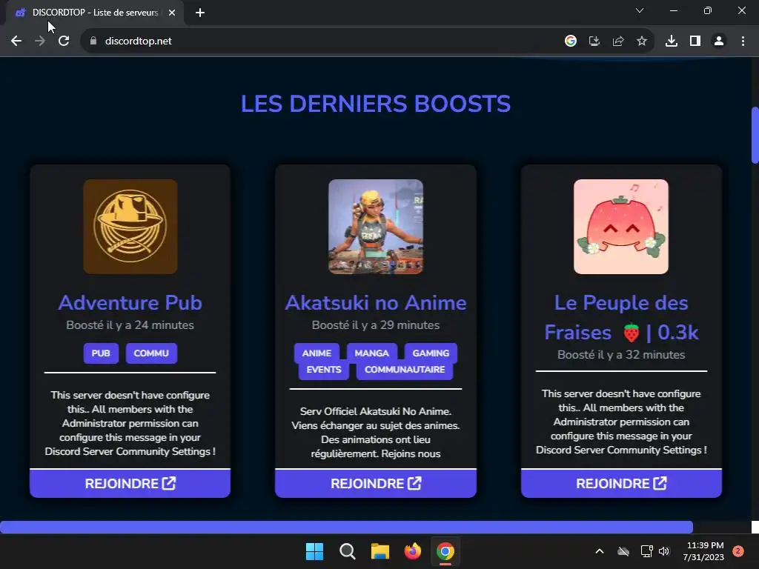Open the Adventure Pub server logo
The width and height of the screenshot is (759, 569).
point(130,227)
